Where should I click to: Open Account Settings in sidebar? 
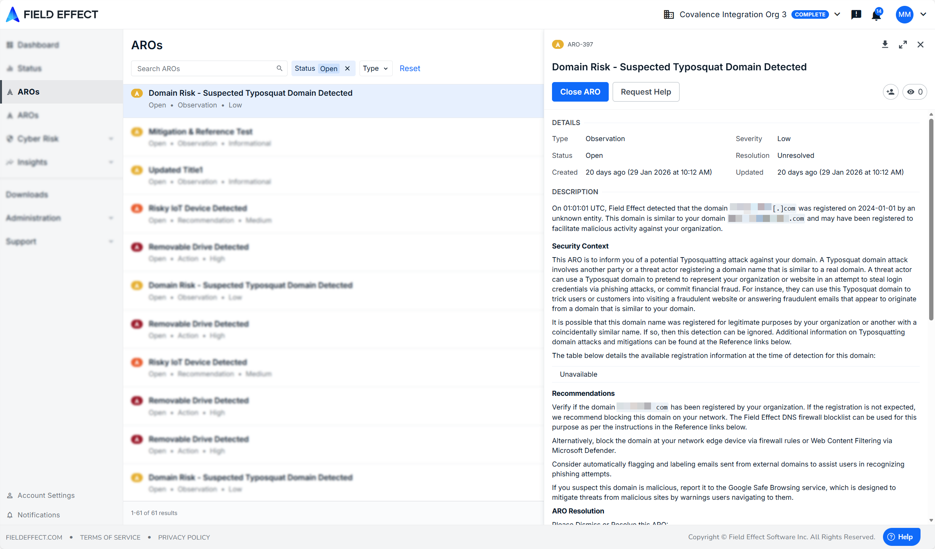[46, 495]
